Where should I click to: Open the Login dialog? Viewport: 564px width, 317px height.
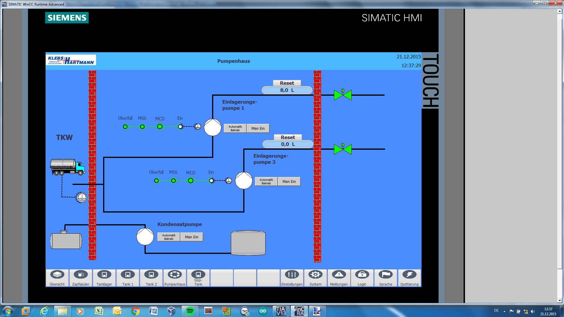coord(362,278)
